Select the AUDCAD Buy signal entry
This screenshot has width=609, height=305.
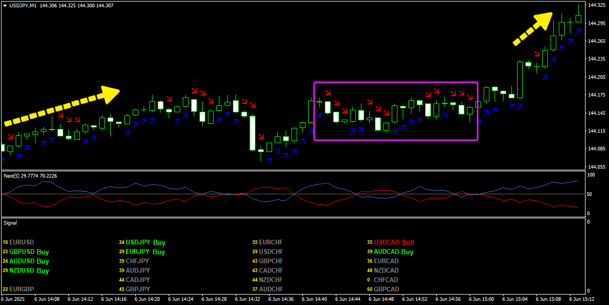(393, 252)
